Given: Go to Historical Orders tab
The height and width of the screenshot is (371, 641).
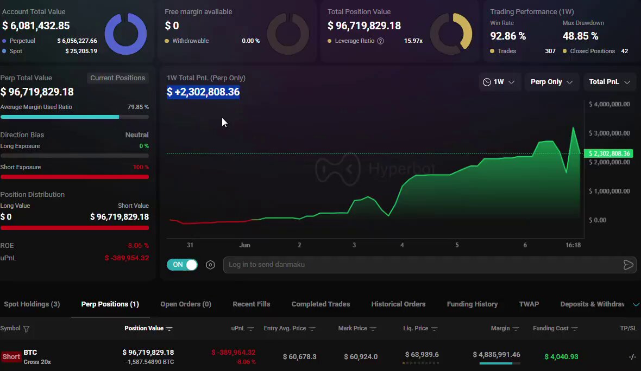Looking at the screenshot, I should click(x=398, y=304).
